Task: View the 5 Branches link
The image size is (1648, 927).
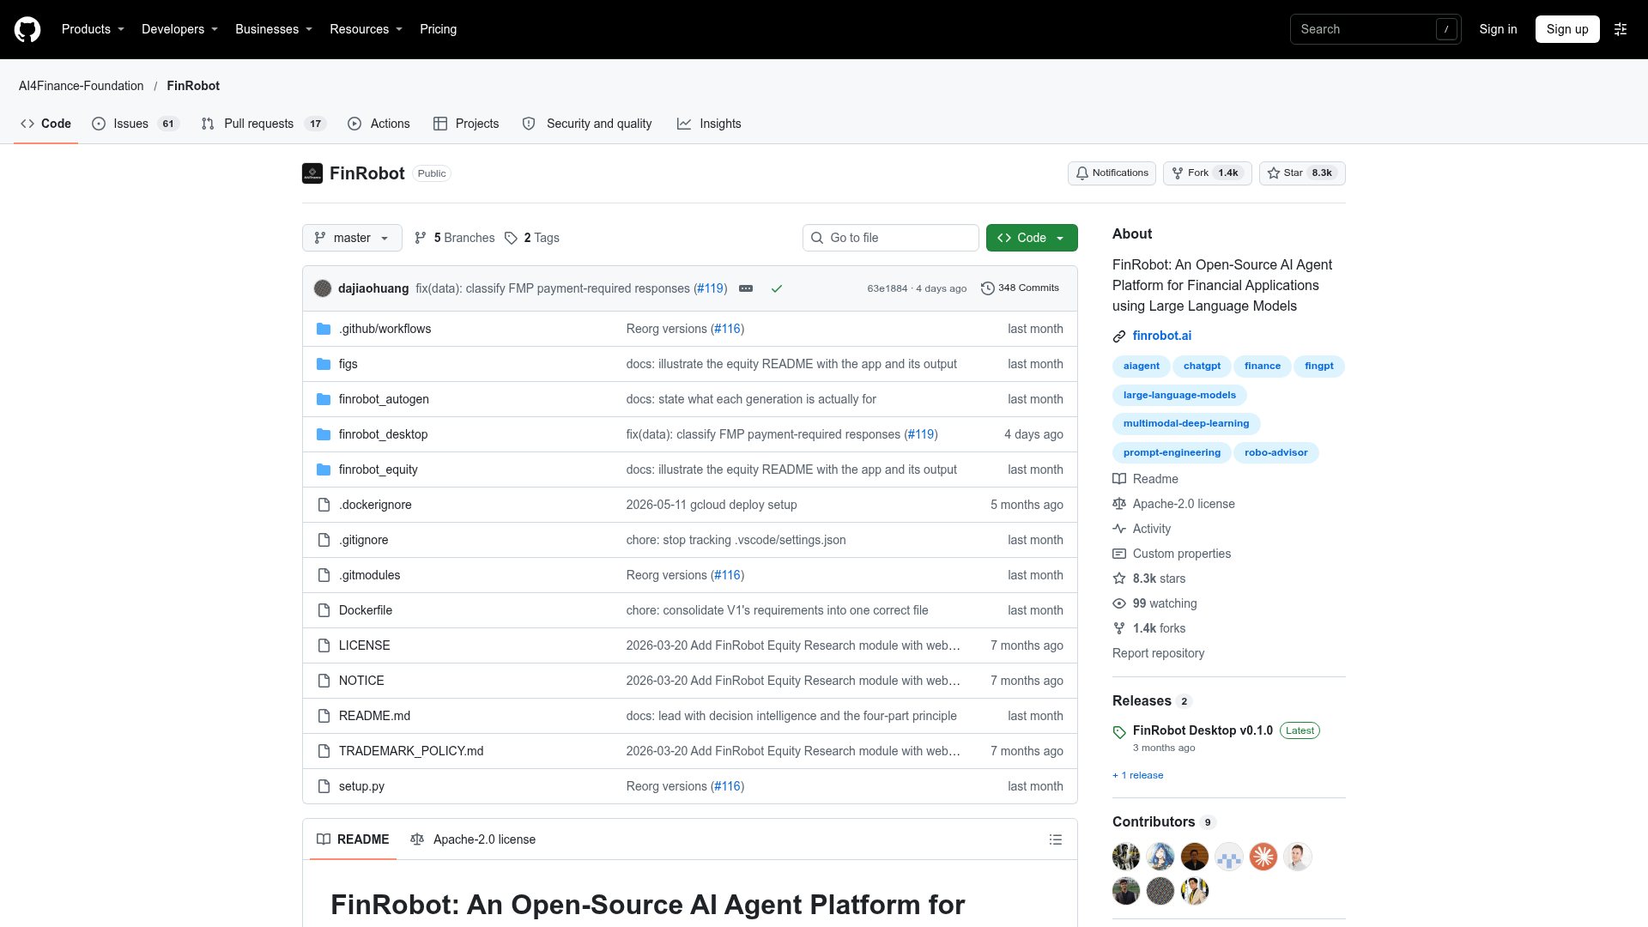Action: tap(454, 238)
